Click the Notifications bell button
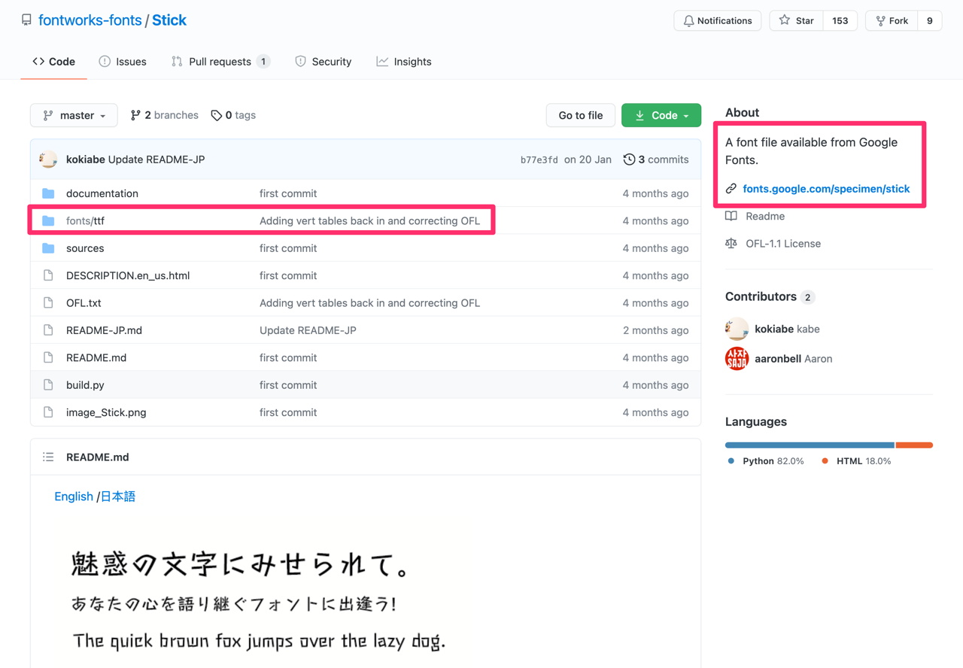The image size is (963, 668). (718, 20)
